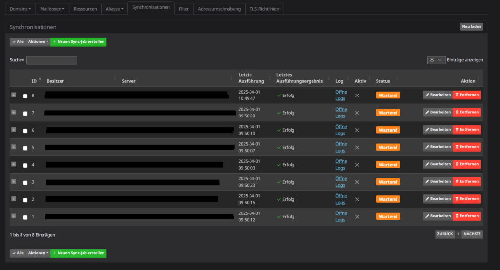The image size is (500, 270).
Task: Click the Neu laden button
Action: 471,27
